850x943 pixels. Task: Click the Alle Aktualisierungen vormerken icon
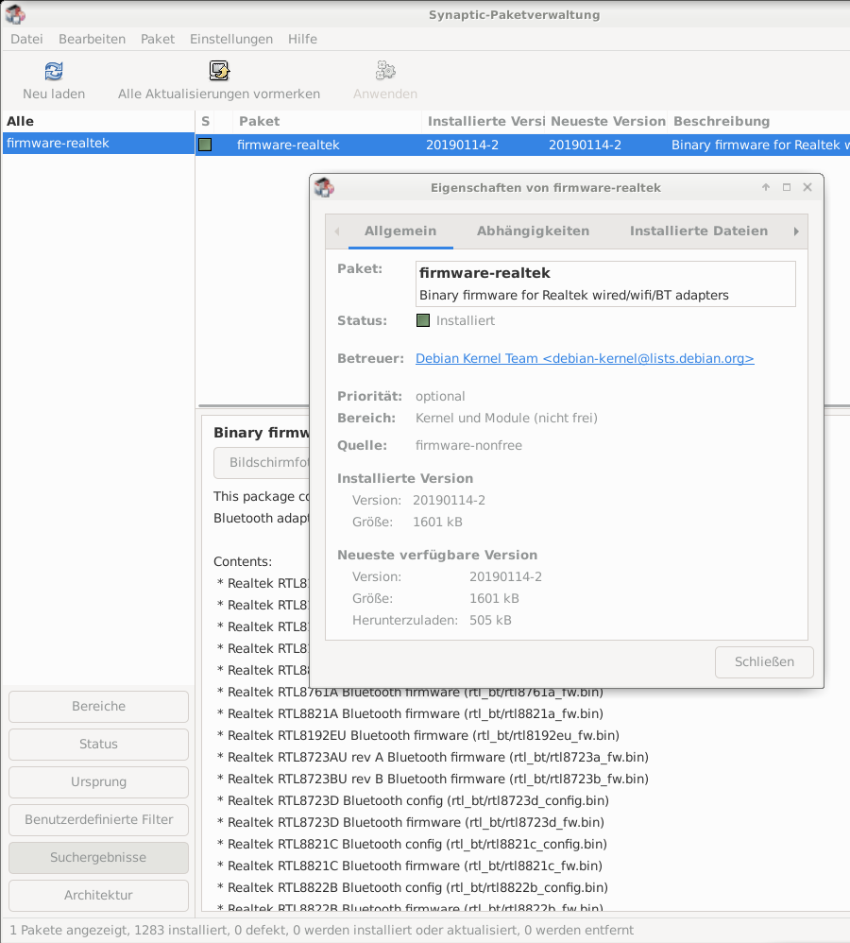tap(219, 70)
